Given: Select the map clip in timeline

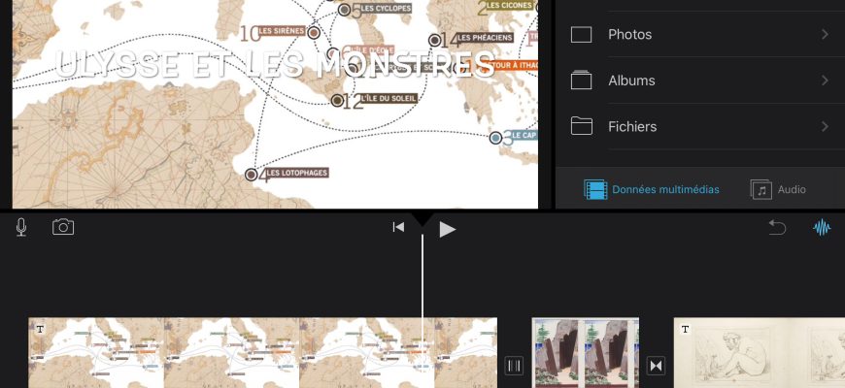Looking at the screenshot, I should tap(263, 352).
